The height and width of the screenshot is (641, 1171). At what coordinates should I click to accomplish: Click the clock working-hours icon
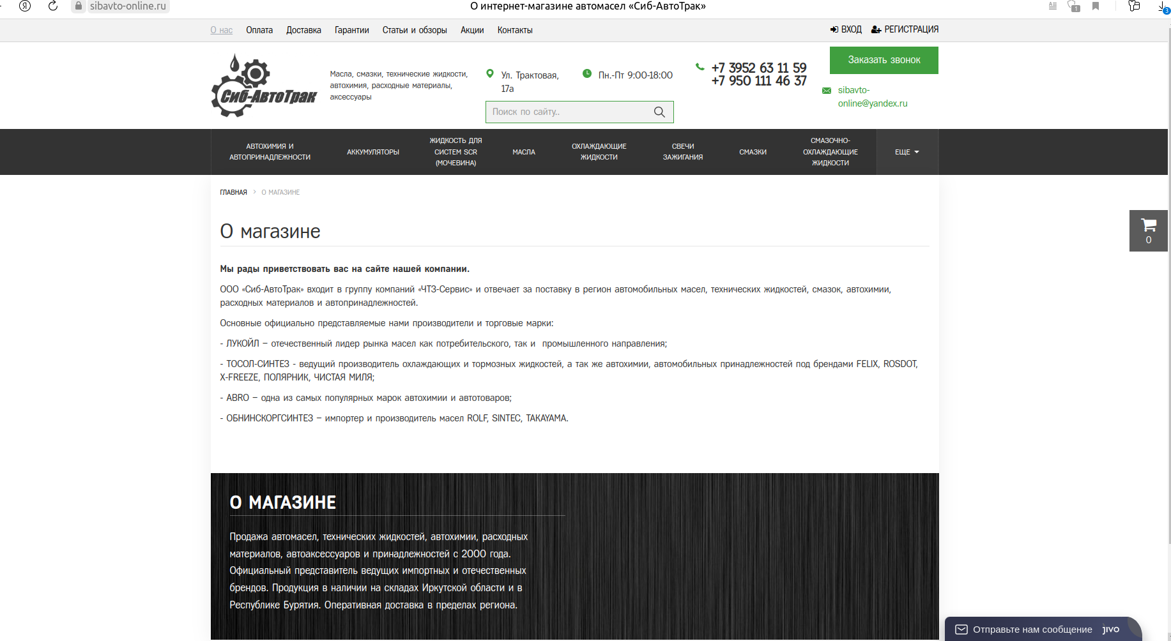(x=587, y=73)
